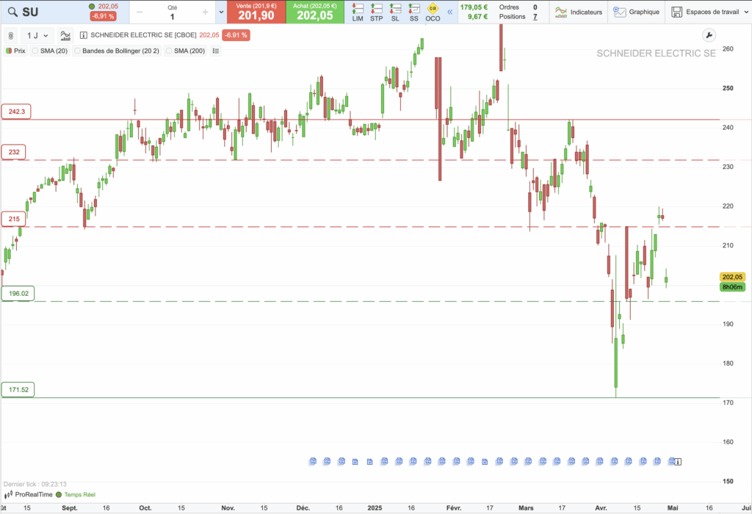Click the ProRealTime logo in the footer
Viewport: 752px width, 514px height.
(x=29, y=494)
